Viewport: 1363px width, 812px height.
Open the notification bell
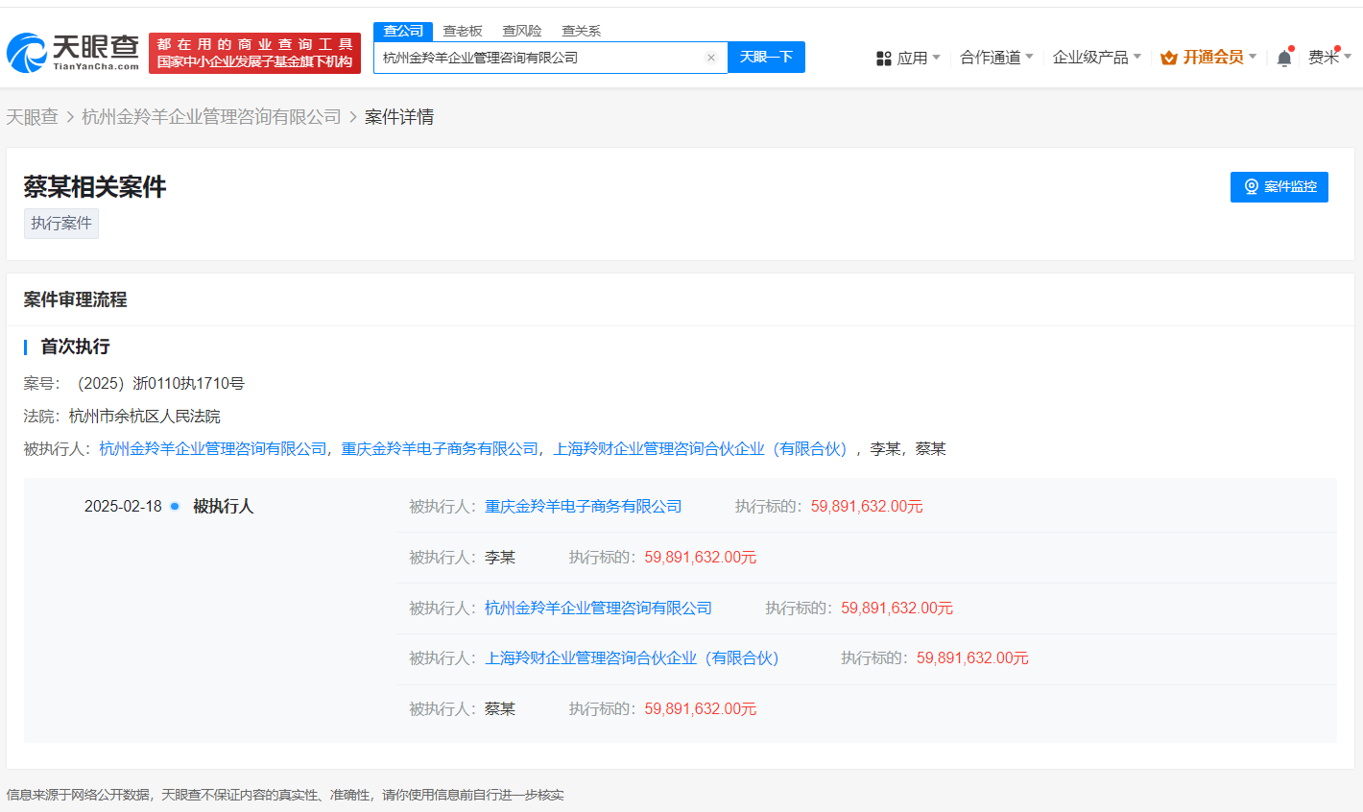(x=1284, y=58)
